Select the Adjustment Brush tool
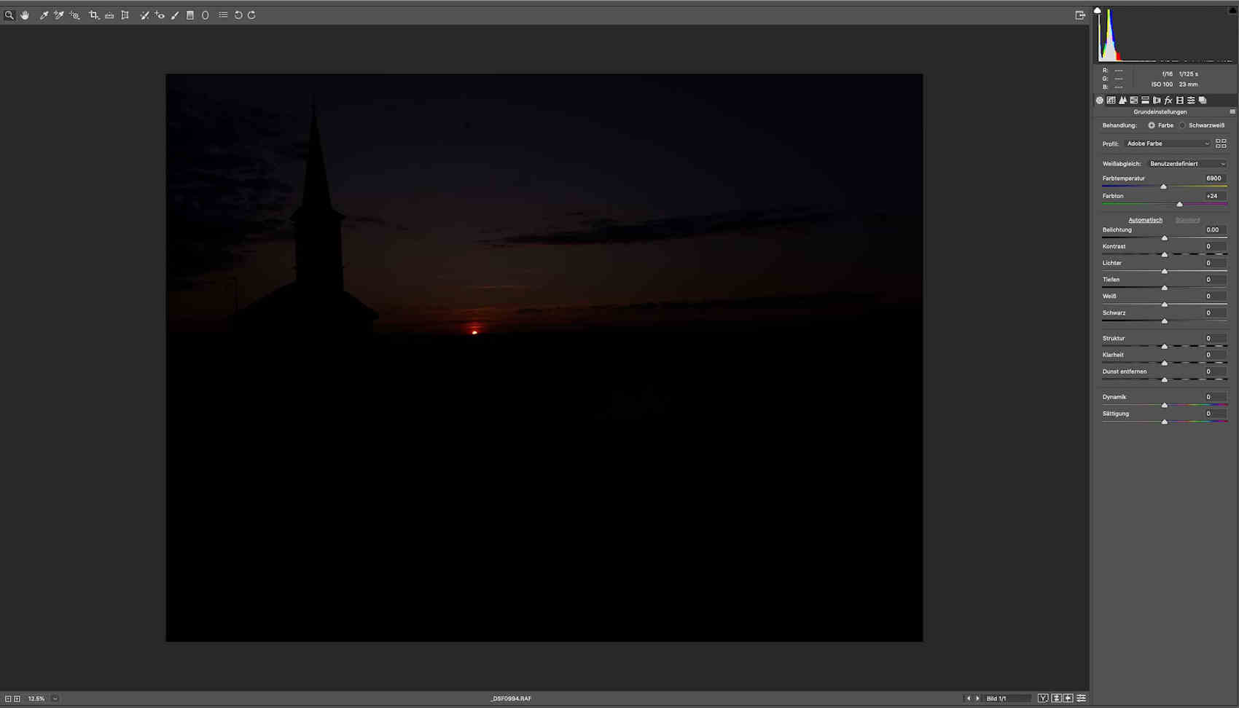This screenshot has width=1239, height=708. click(175, 15)
